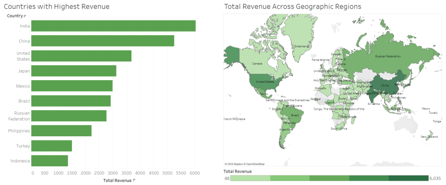Image resolution: width=446 pixels, height=185 pixels.
Task: Select the India bar in the chart
Action: click(113, 26)
